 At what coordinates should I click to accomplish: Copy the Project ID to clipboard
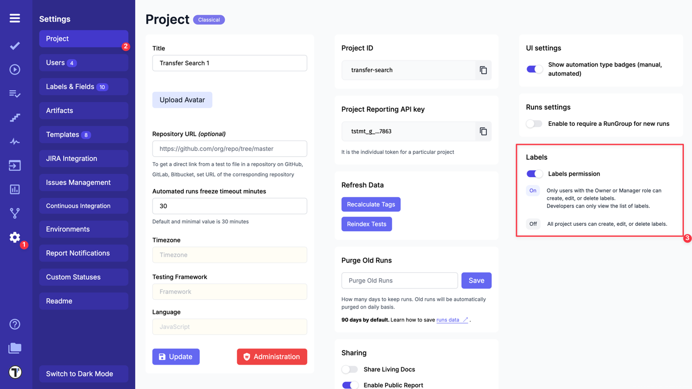(483, 70)
